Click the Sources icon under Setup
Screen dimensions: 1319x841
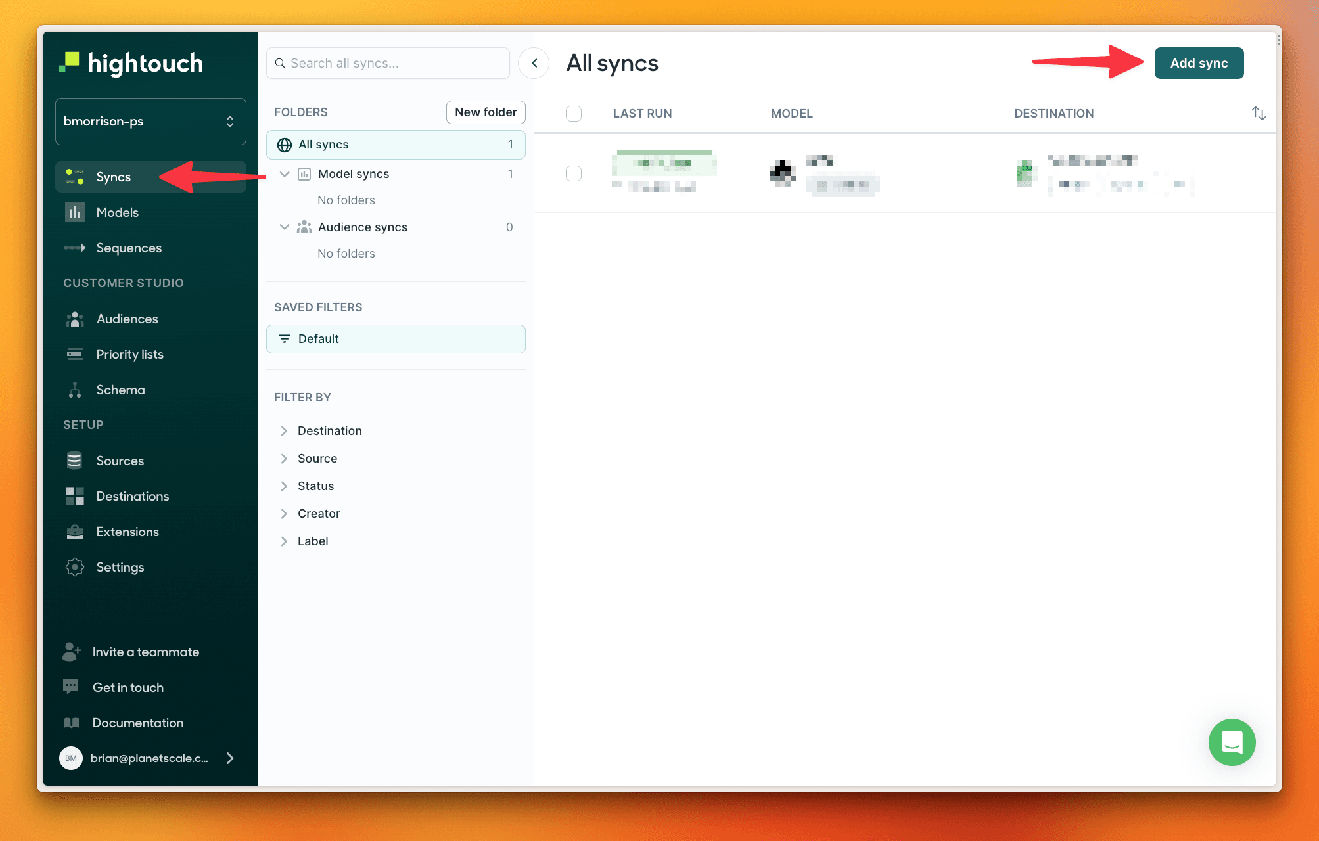click(76, 461)
